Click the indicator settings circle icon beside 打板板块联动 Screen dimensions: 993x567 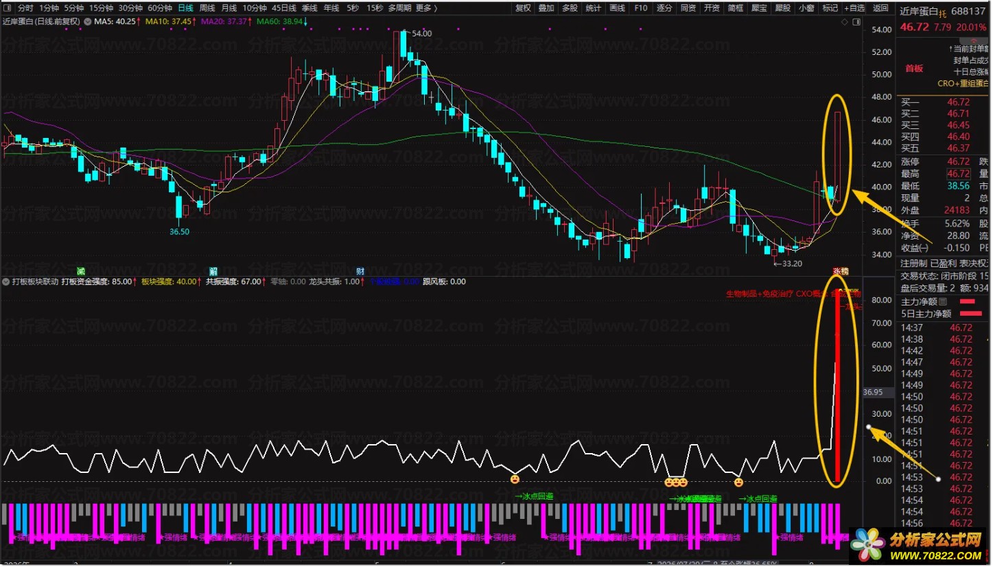[6, 281]
